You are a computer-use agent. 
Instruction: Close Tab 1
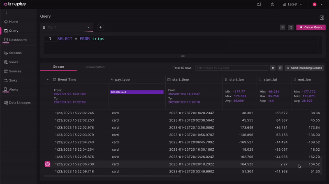point(88,28)
